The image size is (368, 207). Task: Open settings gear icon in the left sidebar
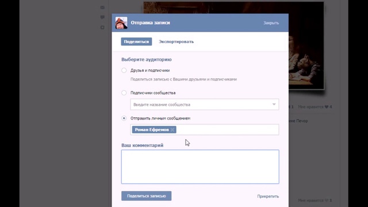(x=102, y=28)
